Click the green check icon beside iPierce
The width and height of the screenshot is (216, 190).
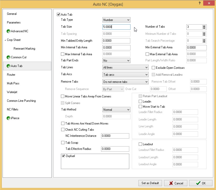pos(8,118)
